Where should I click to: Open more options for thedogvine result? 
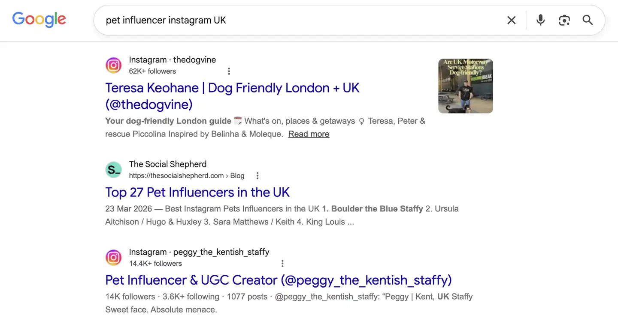229,71
